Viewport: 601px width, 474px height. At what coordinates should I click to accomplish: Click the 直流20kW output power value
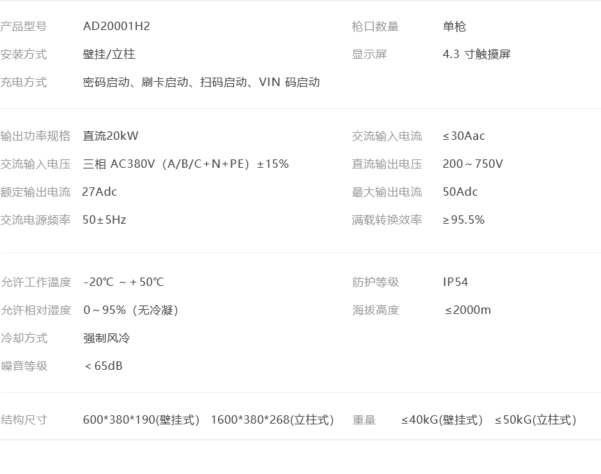[110, 136]
